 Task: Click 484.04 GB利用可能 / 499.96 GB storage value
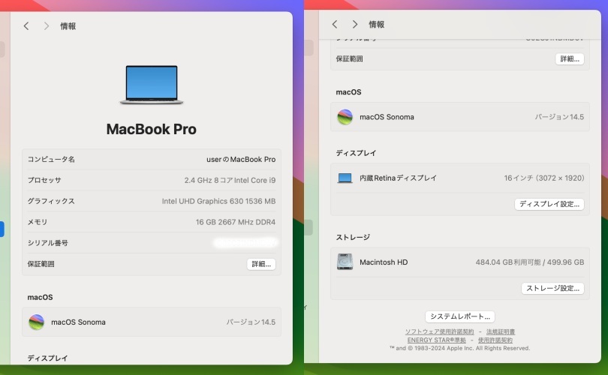click(530, 262)
